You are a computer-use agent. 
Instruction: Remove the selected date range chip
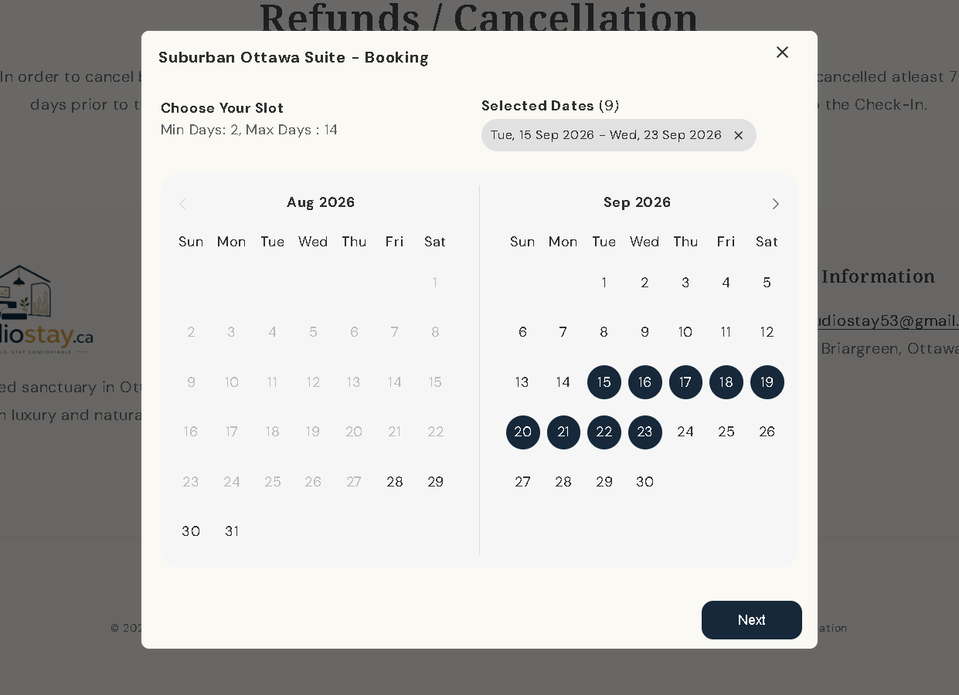[x=738, y=135]
